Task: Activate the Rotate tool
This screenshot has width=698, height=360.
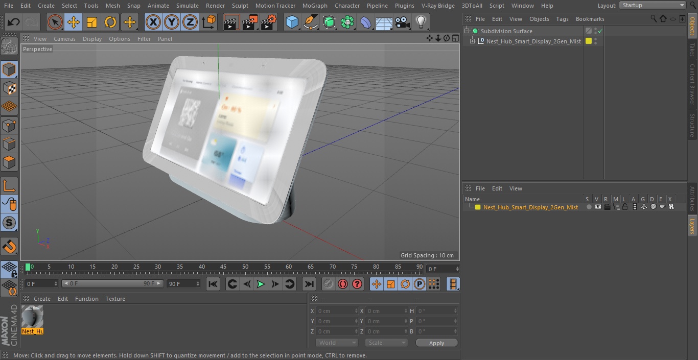Action: (x=110, y=22)
